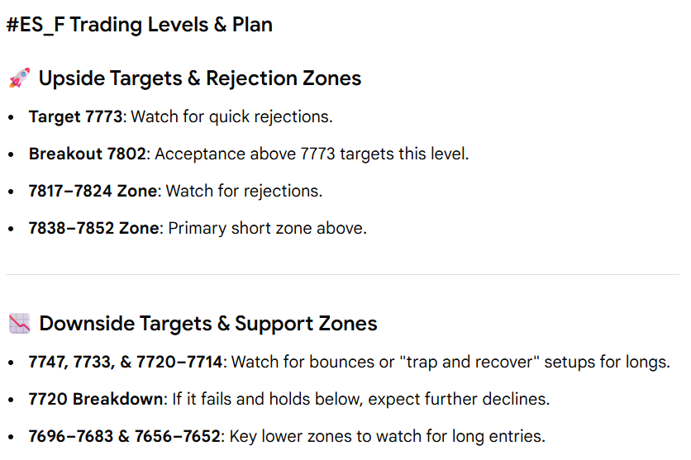Click the phrase trap and recover
The height and width of the screenshot is (460, 691).
(469, 362)
